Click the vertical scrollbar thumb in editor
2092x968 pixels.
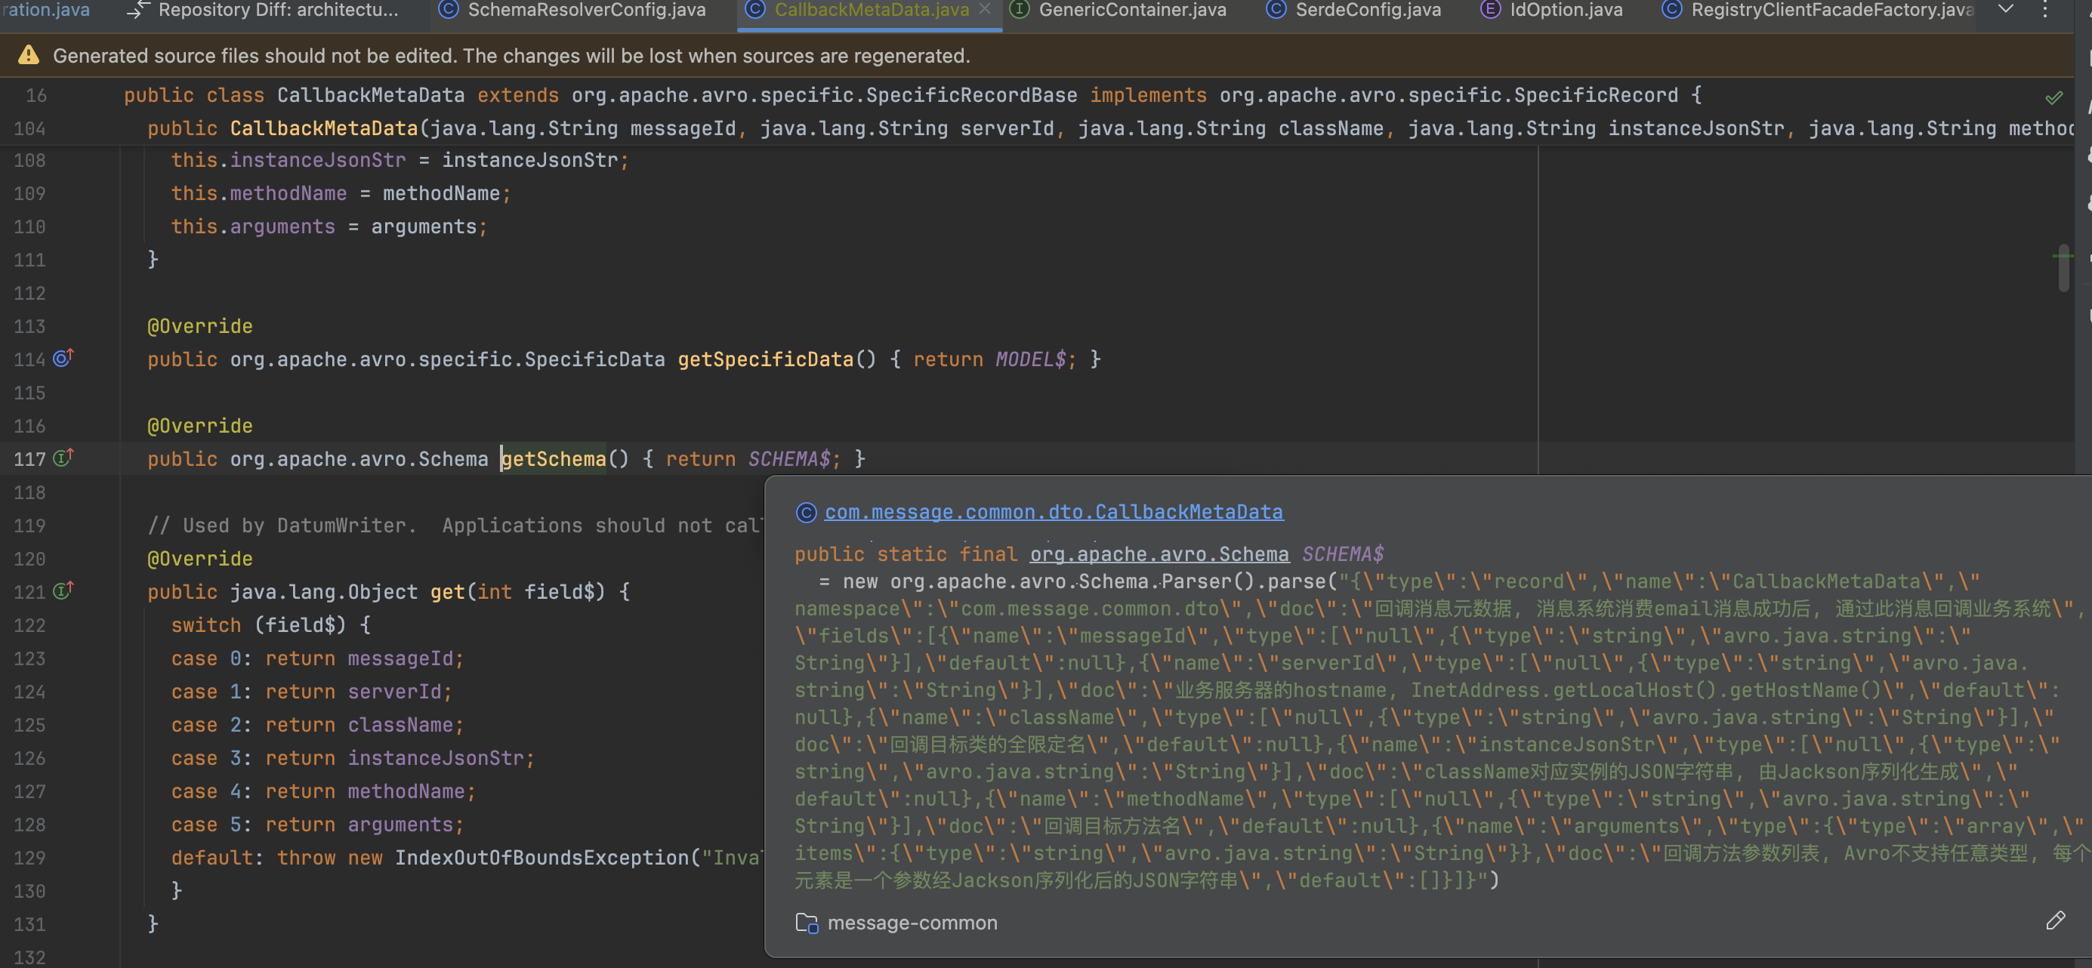point(2063,267)
